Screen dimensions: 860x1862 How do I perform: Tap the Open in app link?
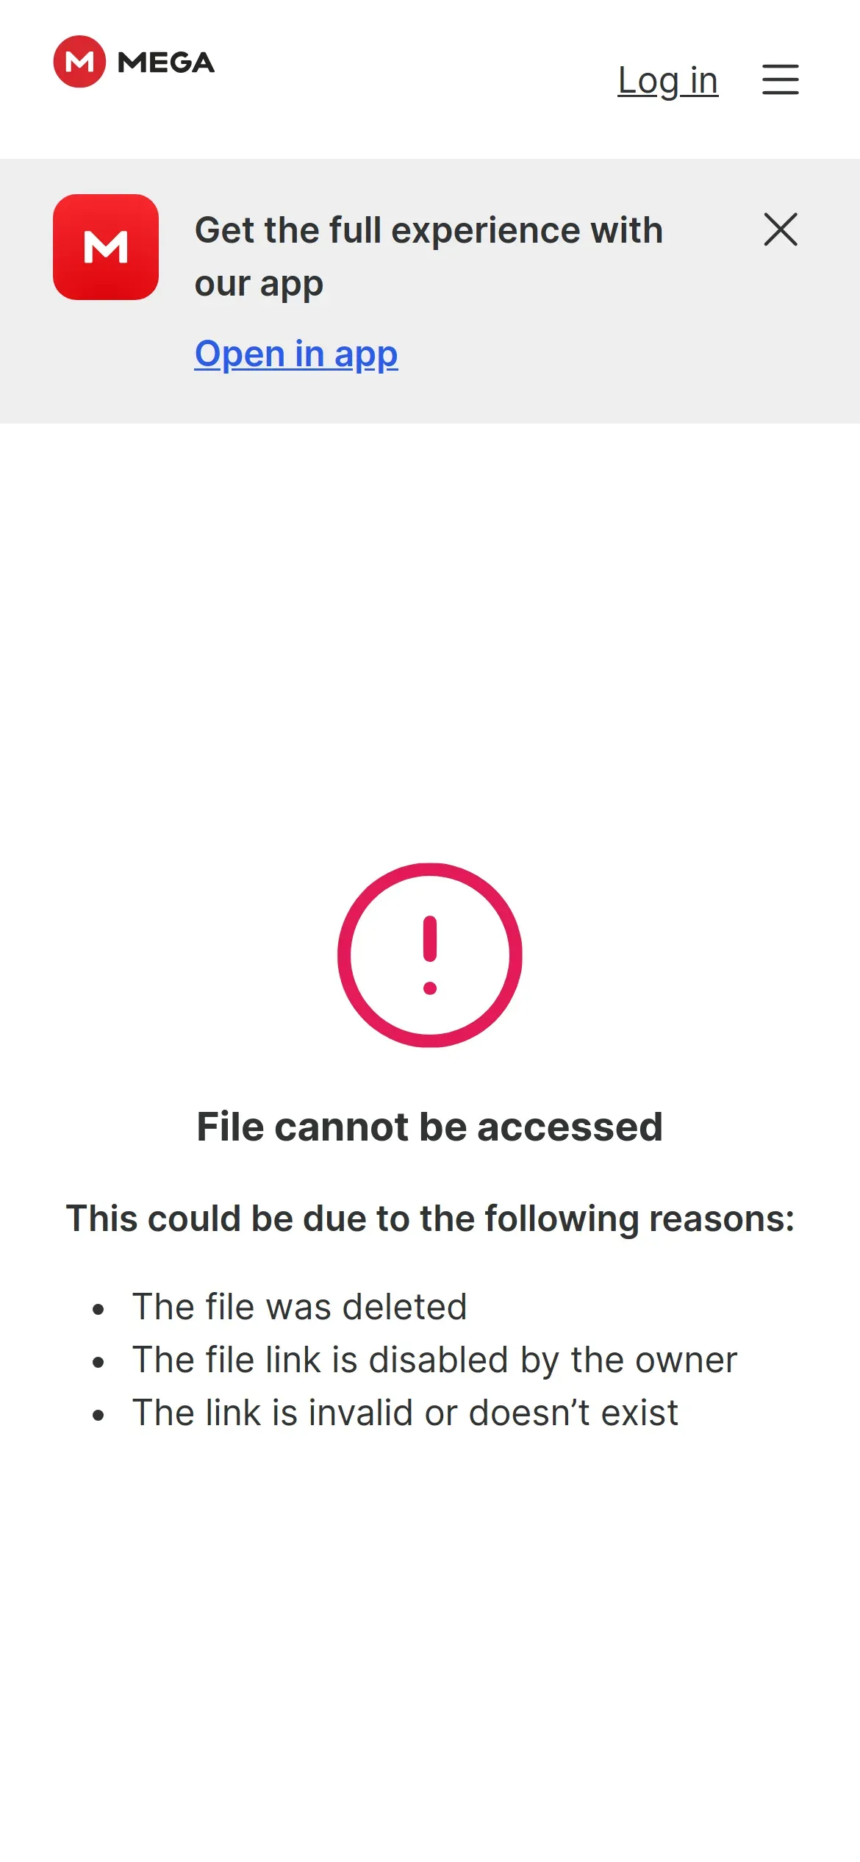coord(296,354)
